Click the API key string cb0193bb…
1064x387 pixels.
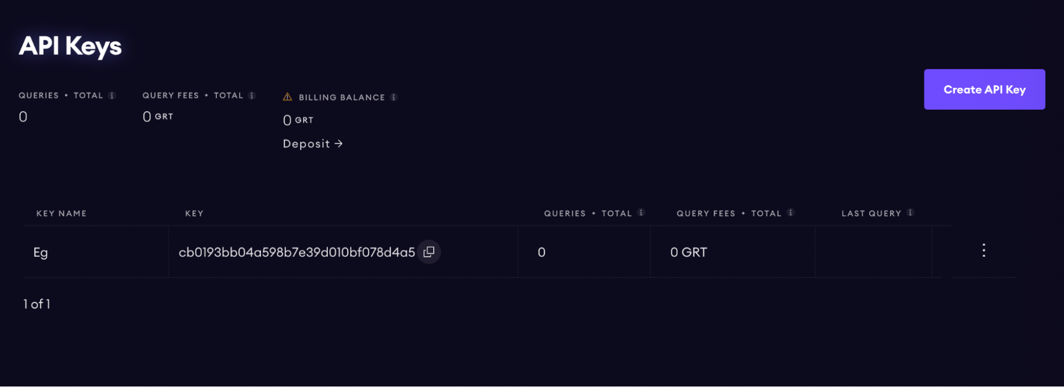point(296,252)
